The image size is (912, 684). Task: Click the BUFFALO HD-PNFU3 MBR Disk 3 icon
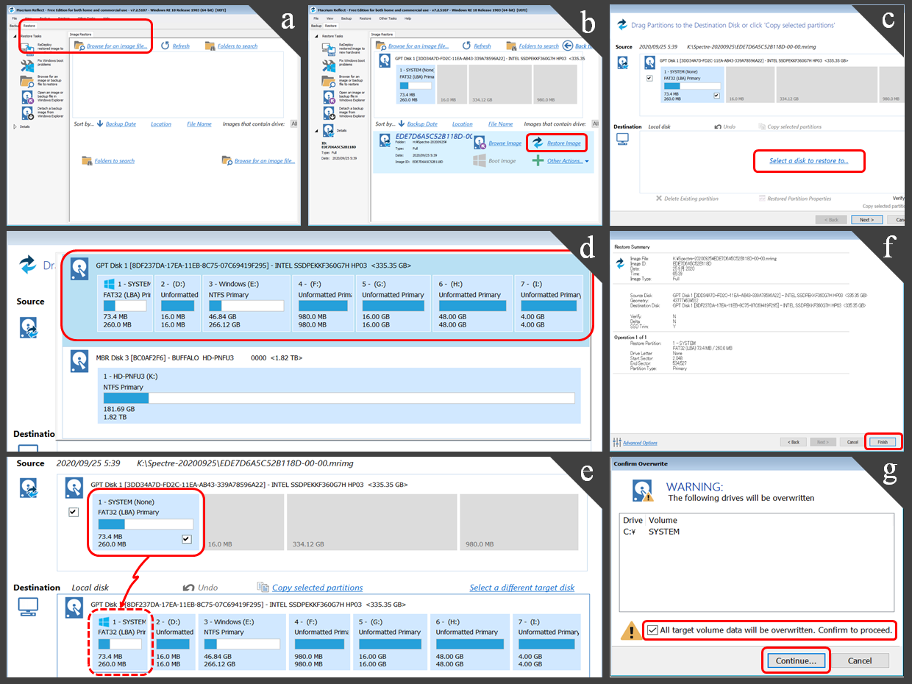[x=79, y=360]
